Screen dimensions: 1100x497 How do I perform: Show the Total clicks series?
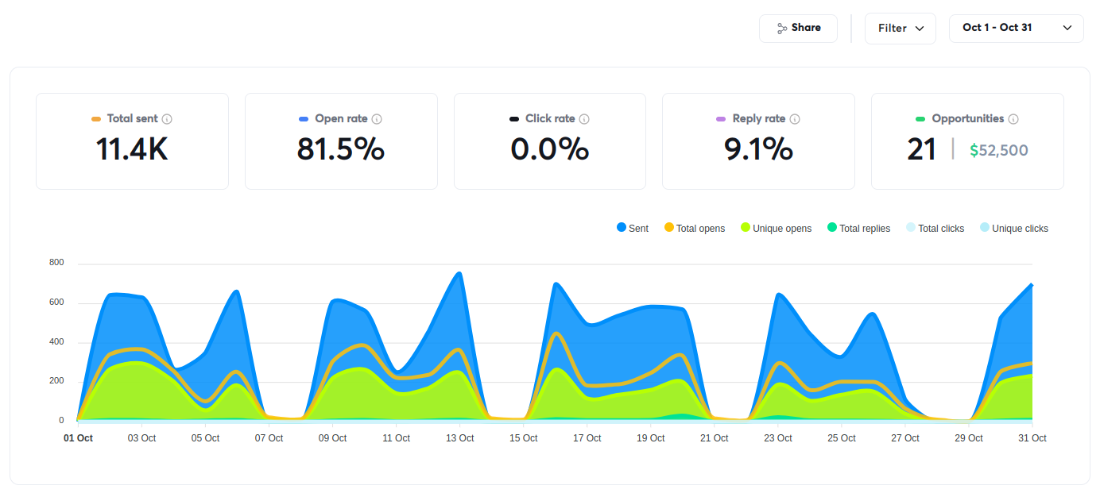[935, 228]
